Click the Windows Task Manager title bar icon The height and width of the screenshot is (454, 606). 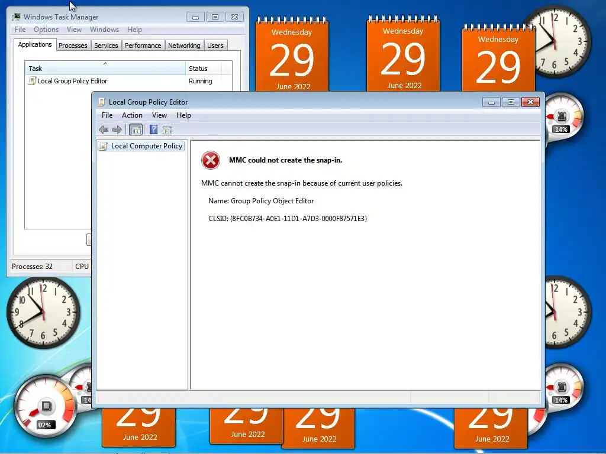16,17
